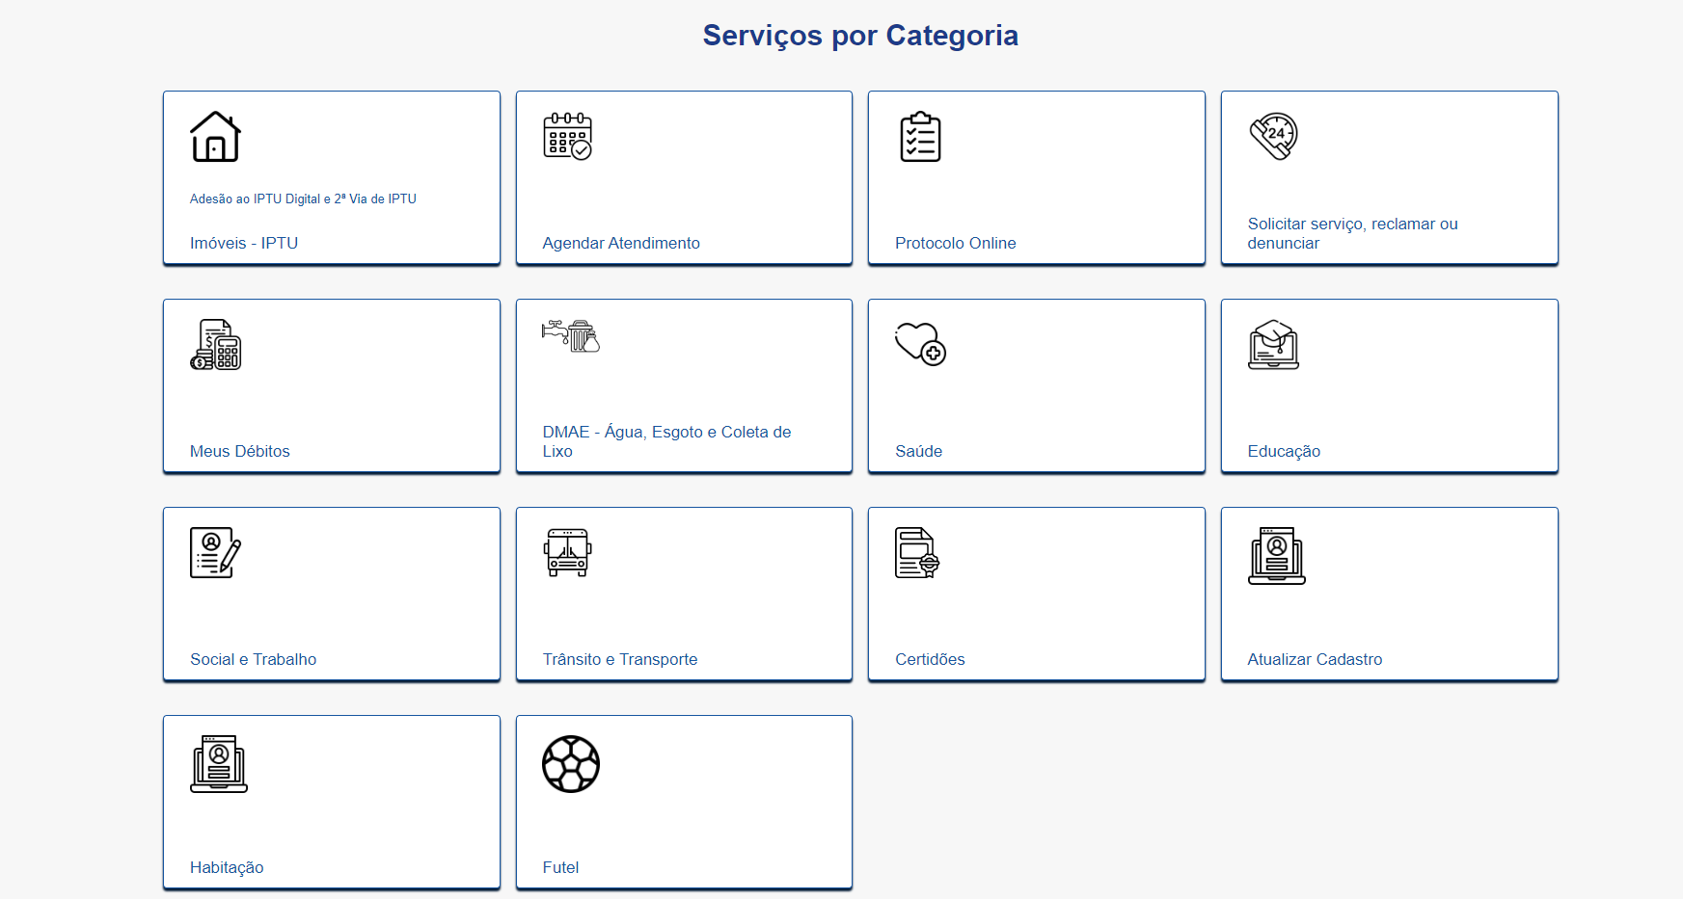Click the graduation cap laptop icon for Educação
Screen dimensions: 1683x899
(1274, 345)
